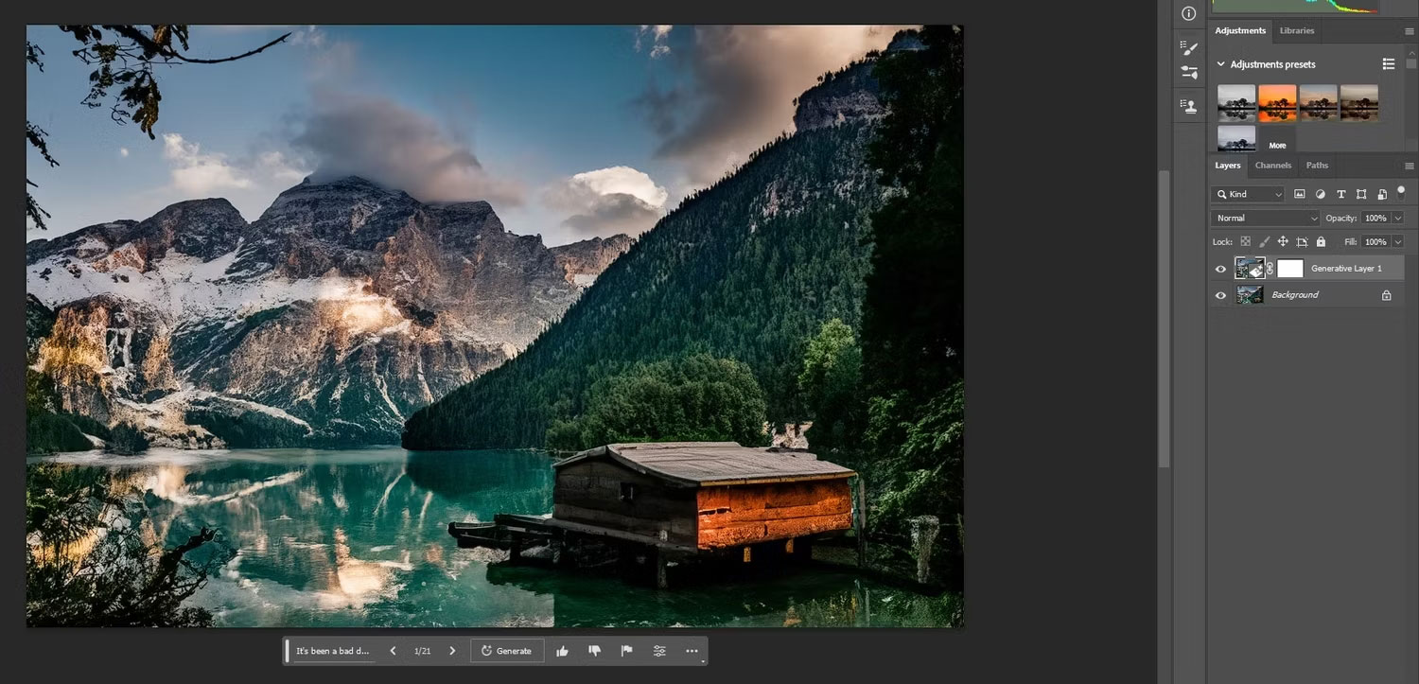Open the Clone Source stamp icon
Image resolution: width=1419 pixels, height=684 pixels.
pyautogui.click(x=1189, y=106)
